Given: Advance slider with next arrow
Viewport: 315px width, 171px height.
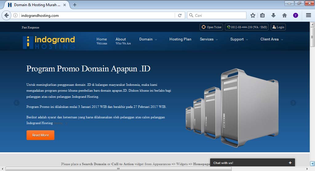Looking at the screenshot, I should [293, 103].
